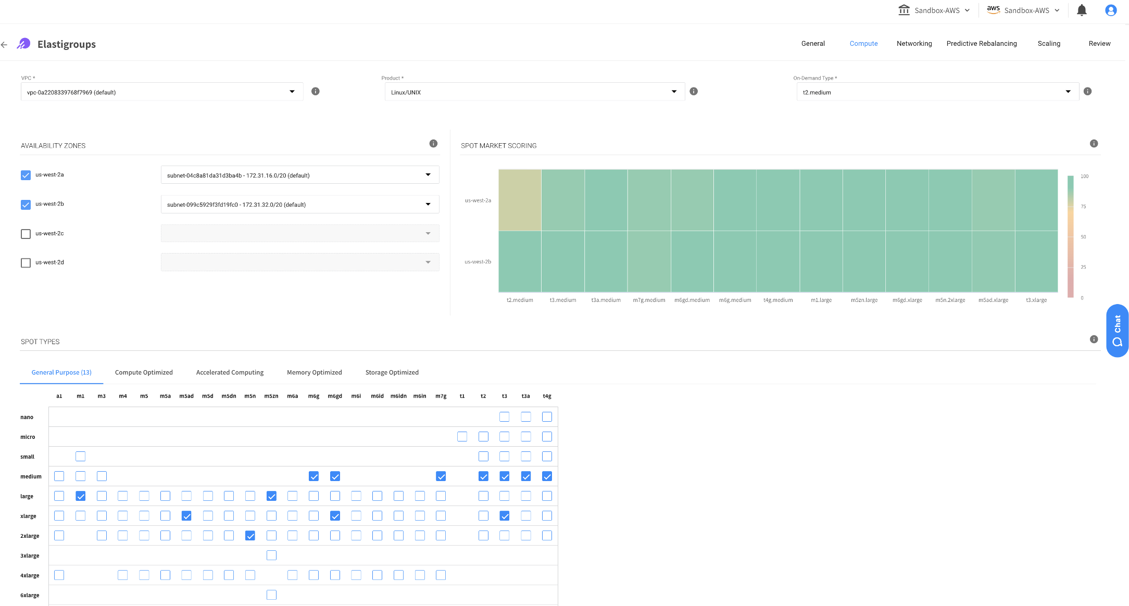The height and width of the screenshot is (606, 1129).
Task: Open the Review step
Action: (1099, 44)
